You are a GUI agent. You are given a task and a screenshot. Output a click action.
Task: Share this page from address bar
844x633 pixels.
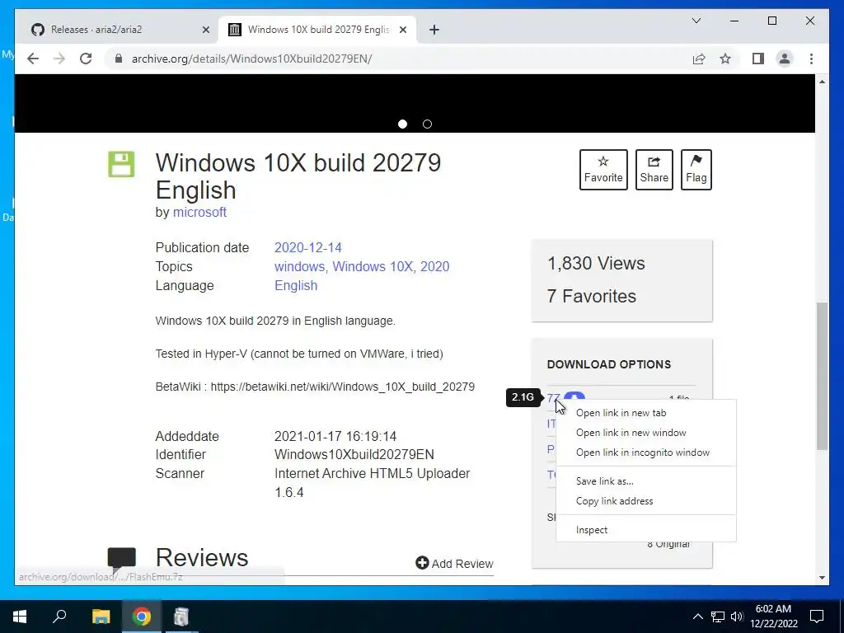point(699,59)
